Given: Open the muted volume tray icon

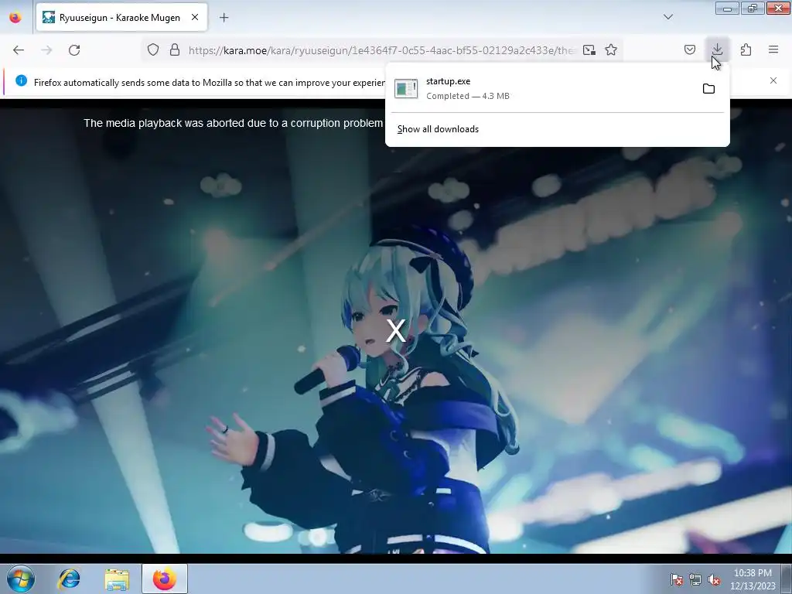Looking at the screenshot, I should [714, 580].
